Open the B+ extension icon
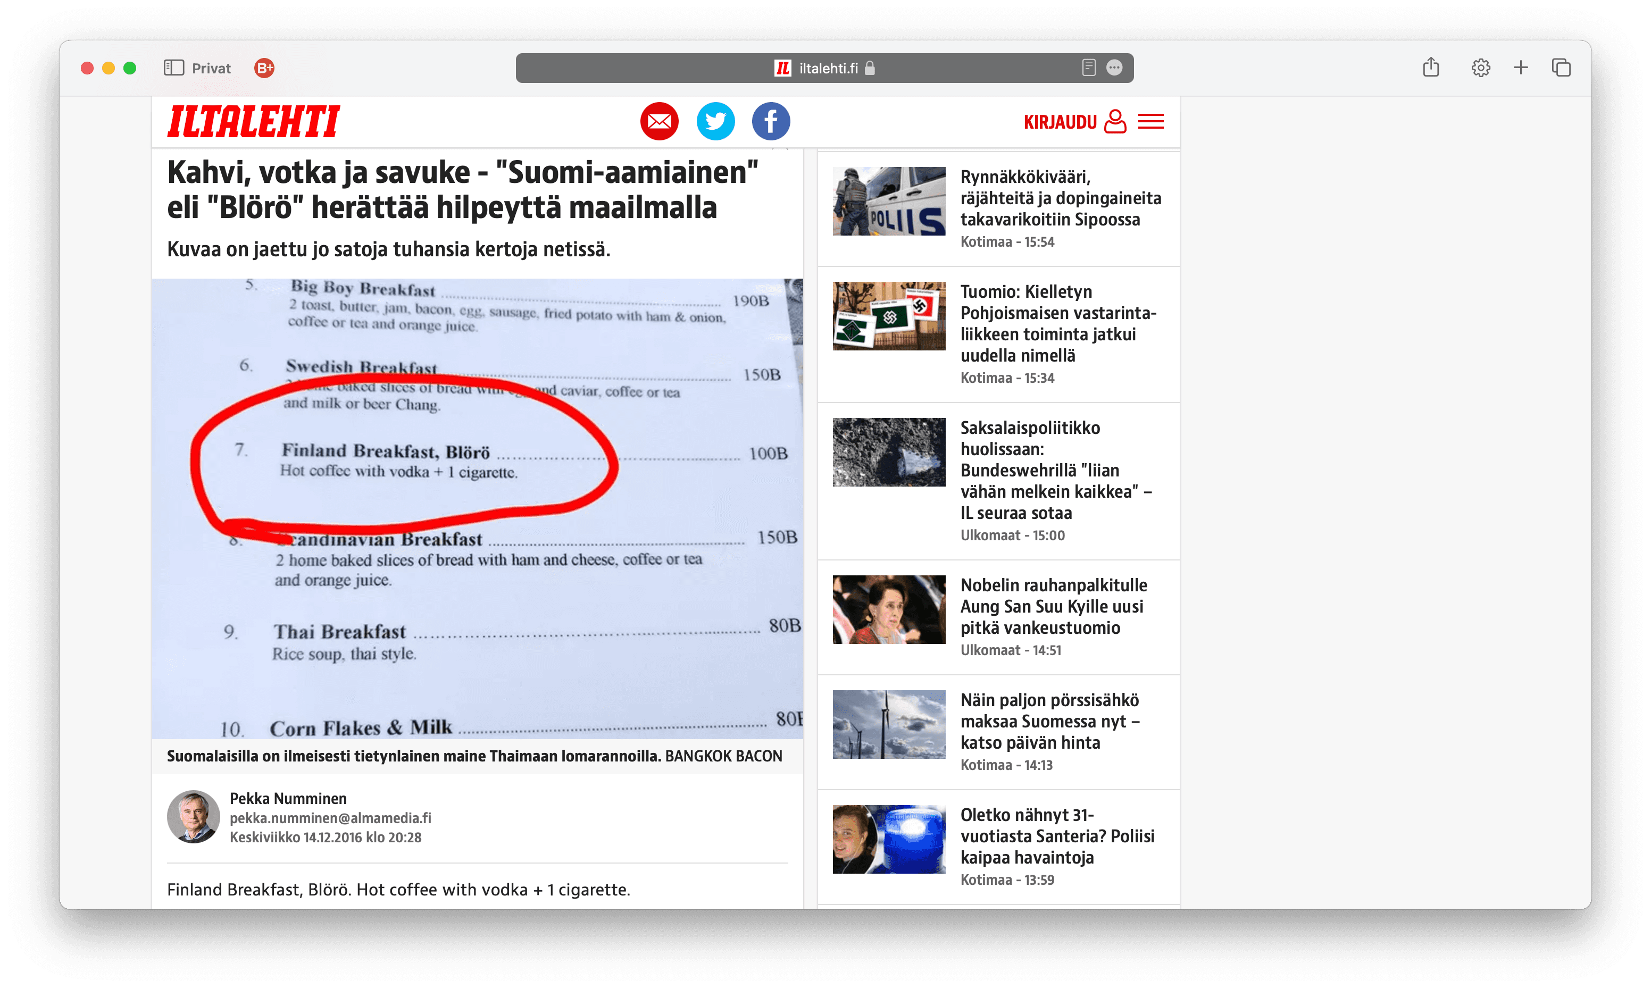Viewport: 1651px width, 988px height. coord(264,68)
